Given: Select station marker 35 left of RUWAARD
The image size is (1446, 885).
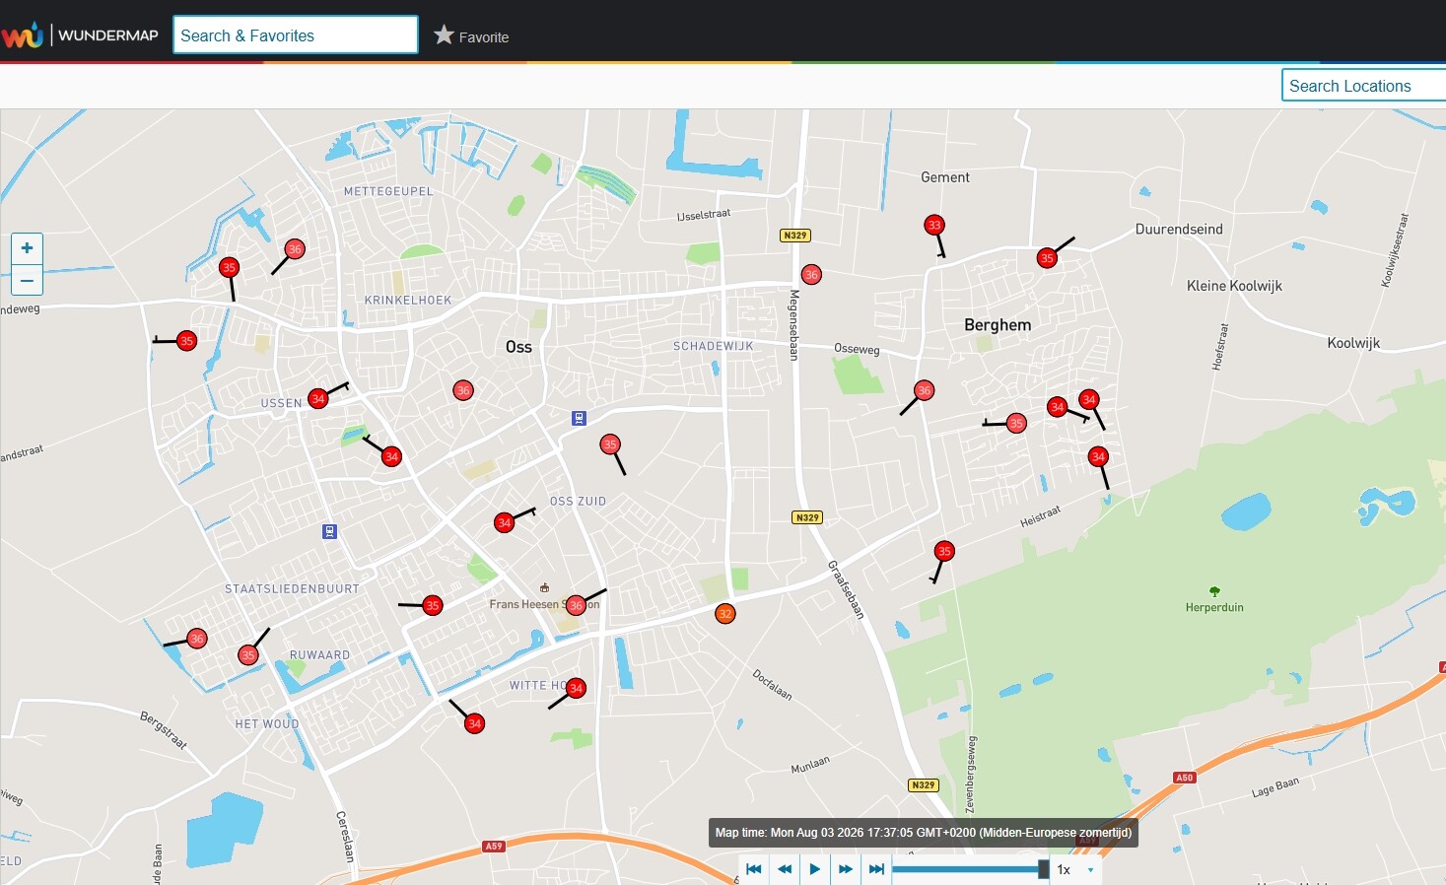Looking at the screenshot, I should coord(248,654).
